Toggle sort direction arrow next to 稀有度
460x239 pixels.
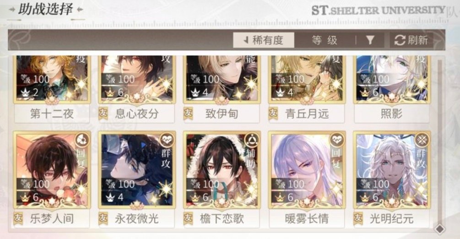point(246,40)
